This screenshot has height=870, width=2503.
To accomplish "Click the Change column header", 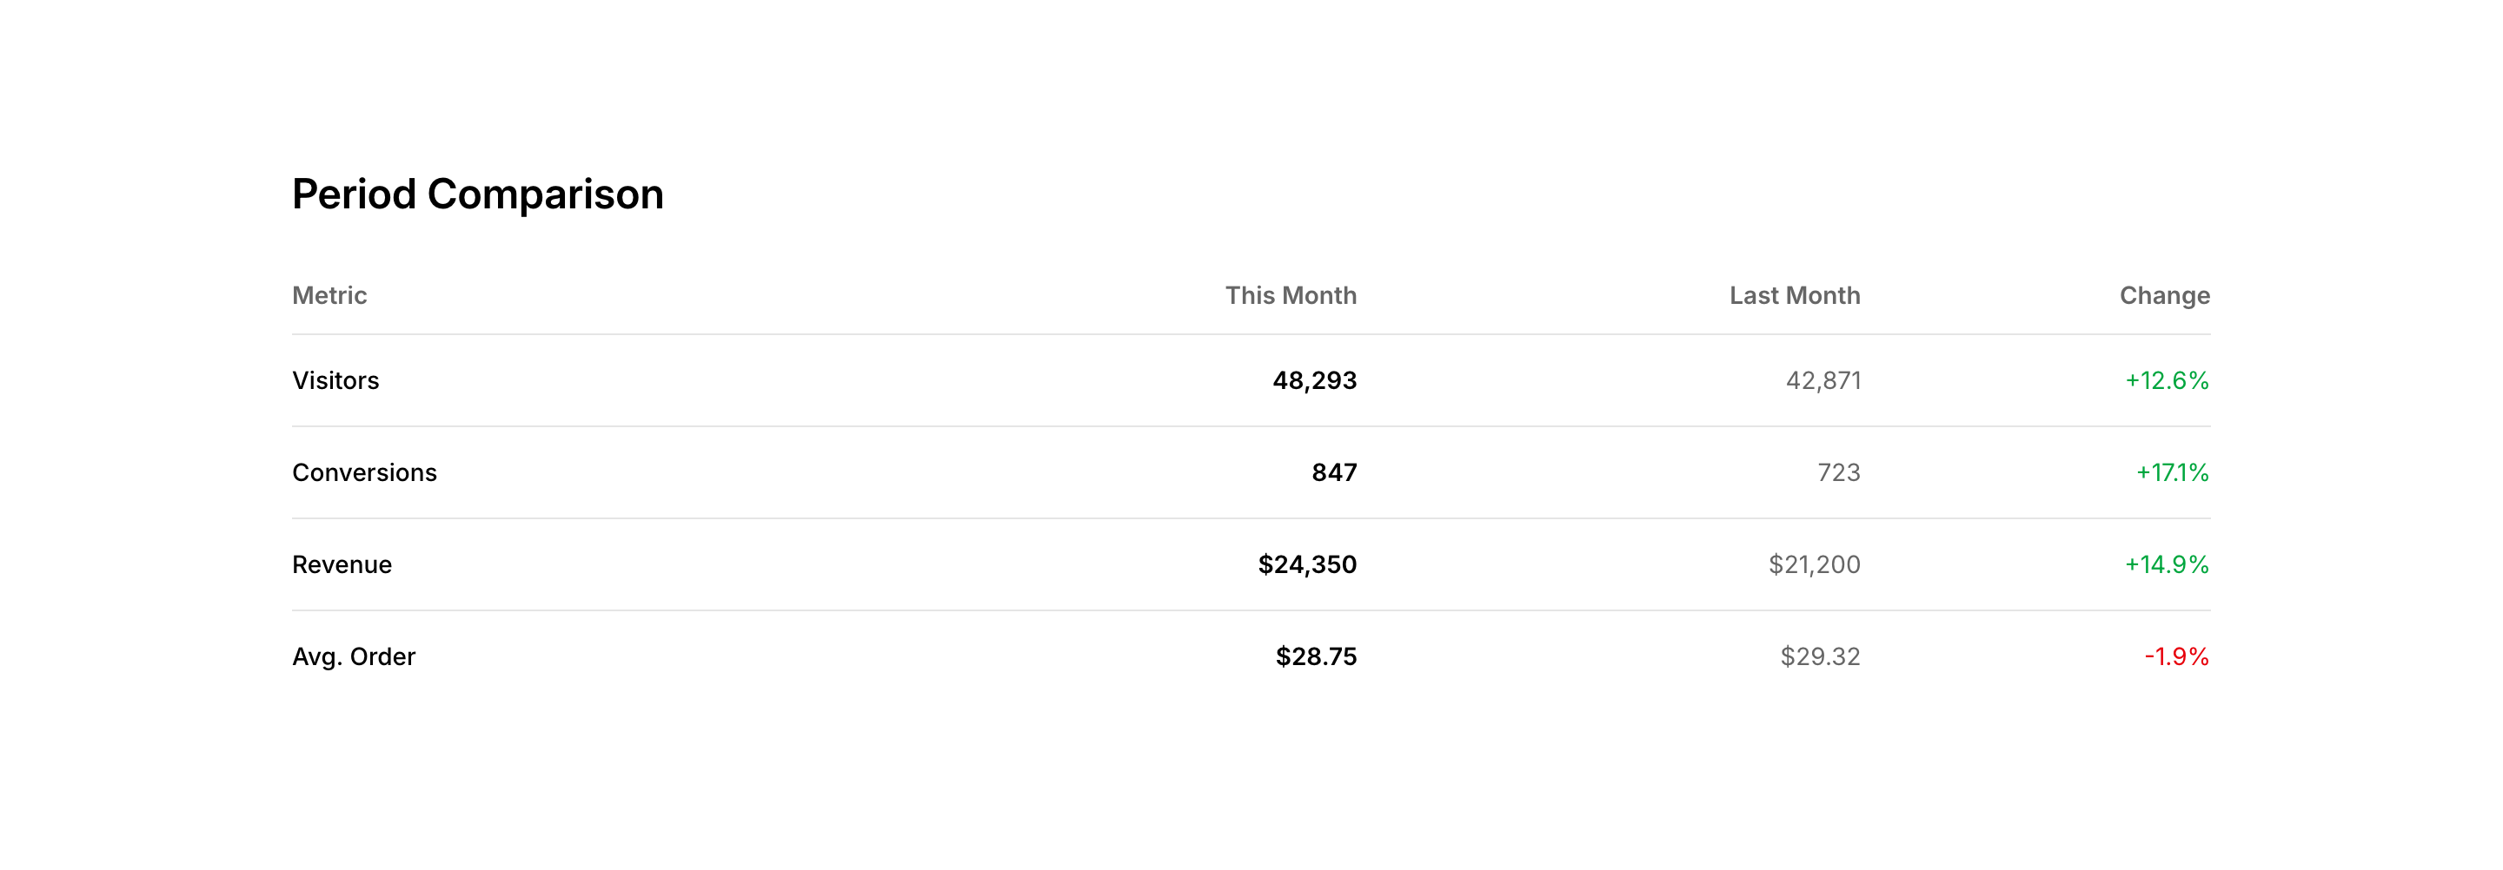I will (x=2164, y=295).
